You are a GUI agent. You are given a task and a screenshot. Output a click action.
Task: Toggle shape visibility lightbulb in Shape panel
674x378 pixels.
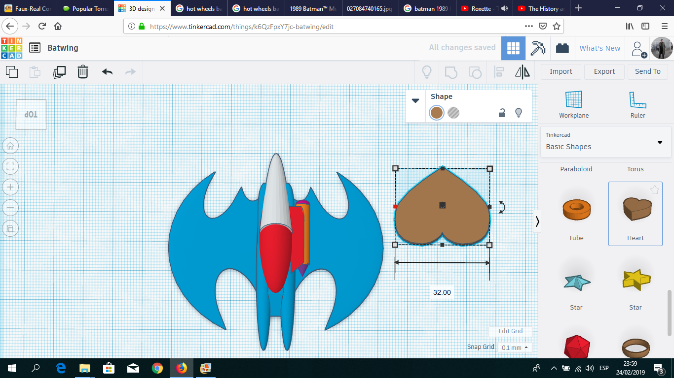[x=518, y=113]
